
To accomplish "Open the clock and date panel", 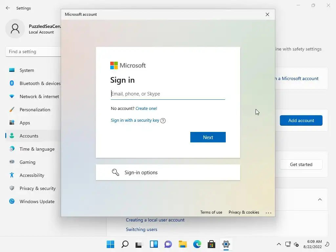I will tap(312, 244).
